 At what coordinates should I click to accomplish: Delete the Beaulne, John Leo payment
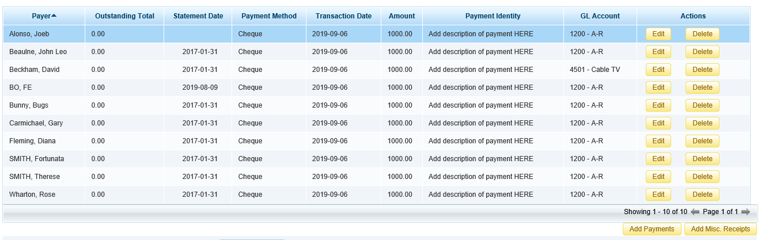click(x=702, y=52)
